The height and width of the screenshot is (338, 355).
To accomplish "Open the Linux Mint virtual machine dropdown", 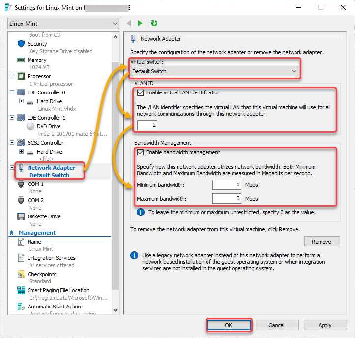I will (x=63, y=24).
